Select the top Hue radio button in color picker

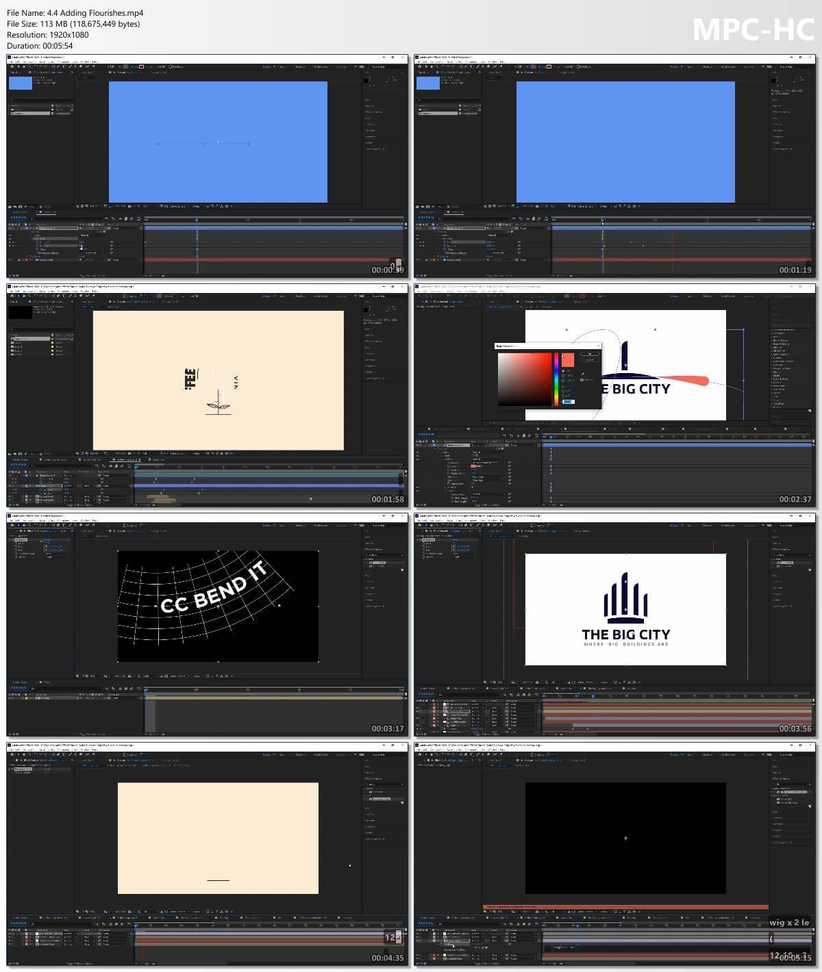pyautogui.click(x=563, y=370)
